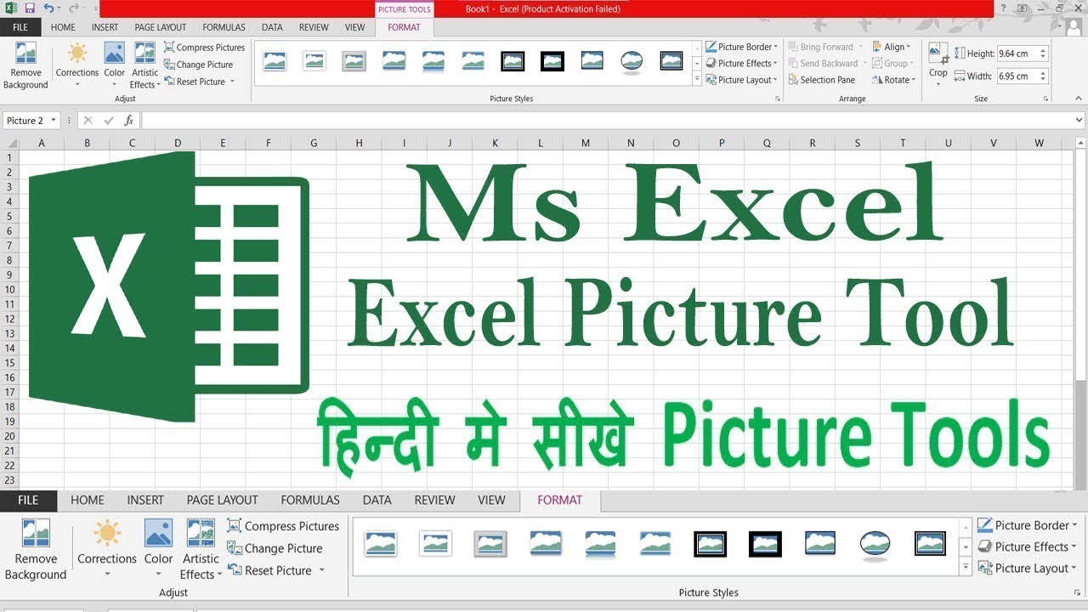
Task: Open the Ribbon Display Options icon
Action: [x=1023, y=8]
